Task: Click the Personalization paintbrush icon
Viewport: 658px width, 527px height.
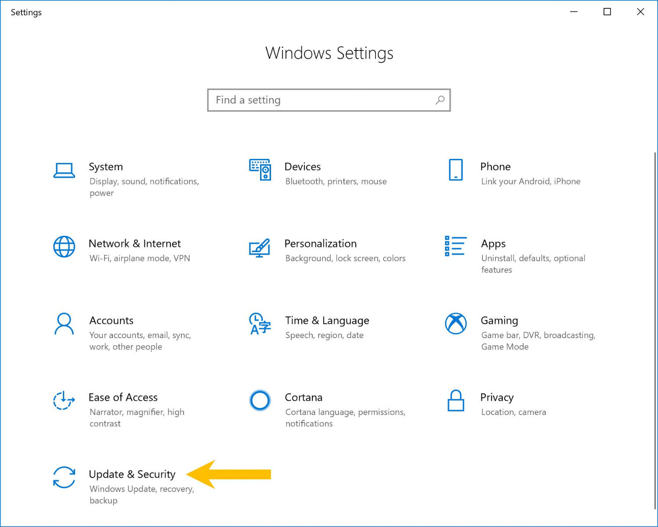Action: pos(260,248)
